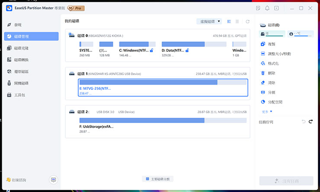
Task: Click the 主要磁碟分割 legend label
Action: pyautogui.click(x=160, y=179)
